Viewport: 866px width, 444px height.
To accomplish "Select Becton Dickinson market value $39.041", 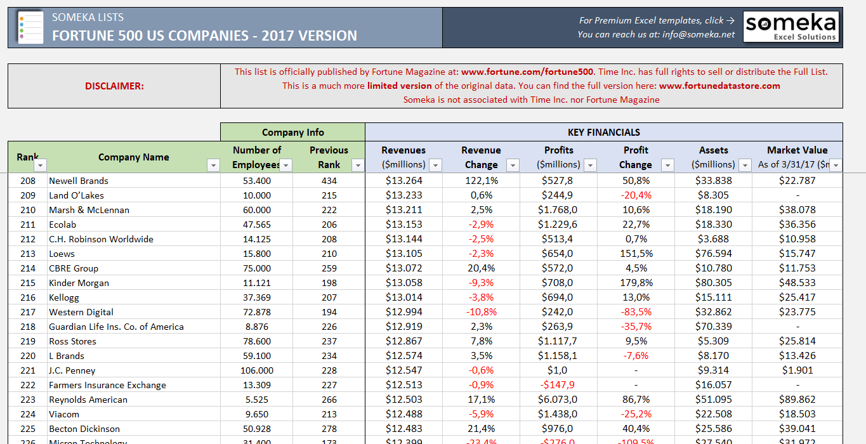I will click(797, 429).
